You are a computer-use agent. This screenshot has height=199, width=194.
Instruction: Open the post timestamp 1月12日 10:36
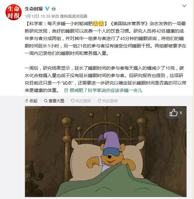pyautogui.click(x=38, y=16)
